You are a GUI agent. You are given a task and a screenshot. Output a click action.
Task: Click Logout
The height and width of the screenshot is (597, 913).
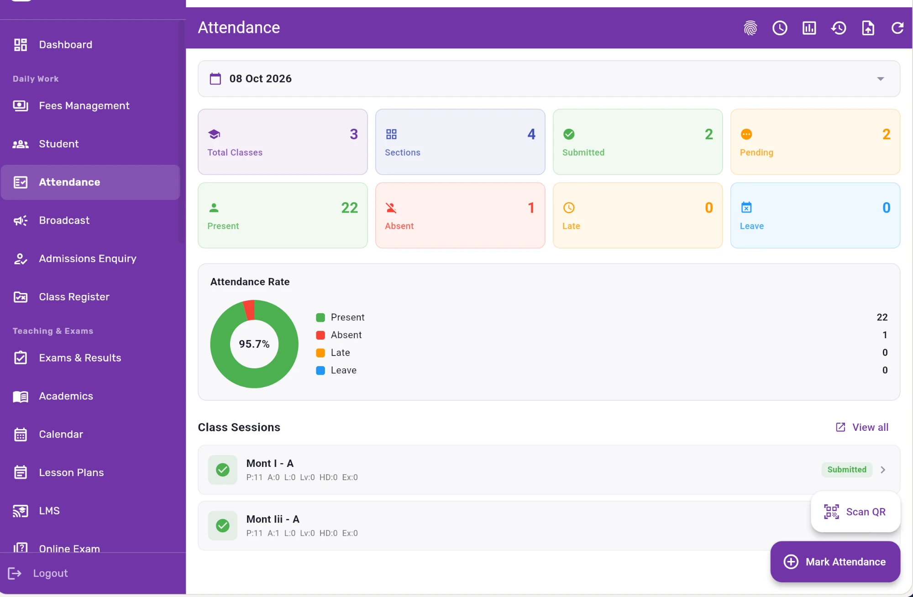coord(38,573)
